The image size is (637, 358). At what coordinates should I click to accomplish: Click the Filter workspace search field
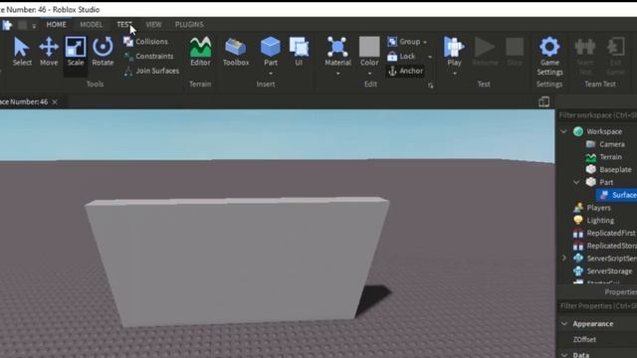coord(597,115)
